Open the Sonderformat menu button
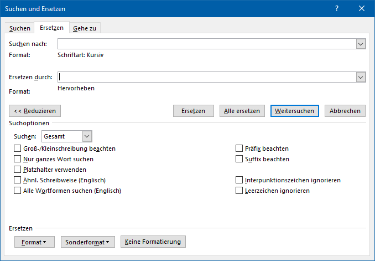The height and width of the screenshot is (261, 375). (x=88, y=242)
